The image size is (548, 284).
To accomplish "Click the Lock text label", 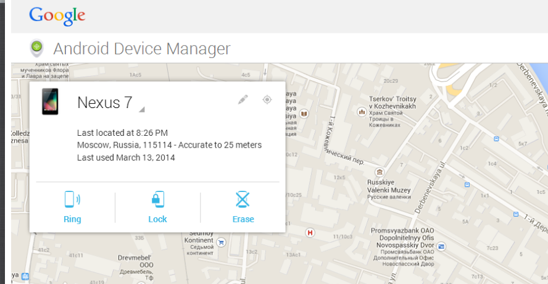I will tap(157, 219).
